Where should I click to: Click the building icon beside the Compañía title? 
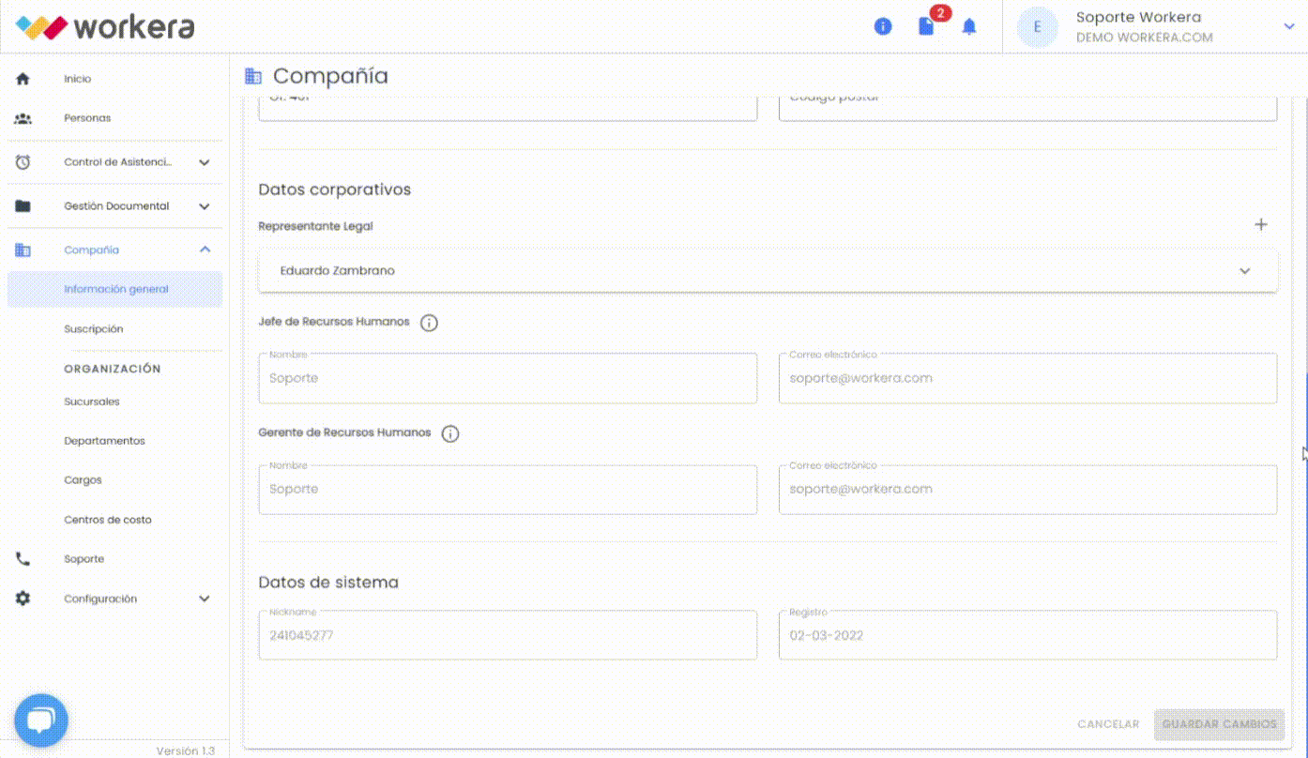tap(252, 76)
